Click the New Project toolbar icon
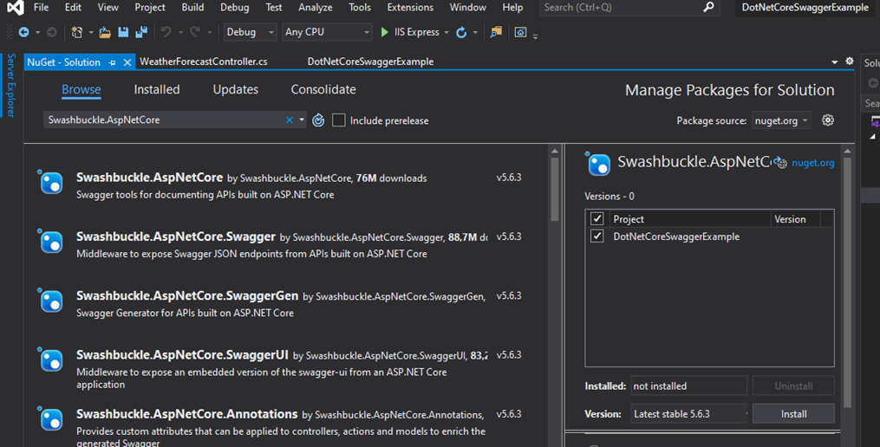880x447 pixels. click(x=77, y=33)
